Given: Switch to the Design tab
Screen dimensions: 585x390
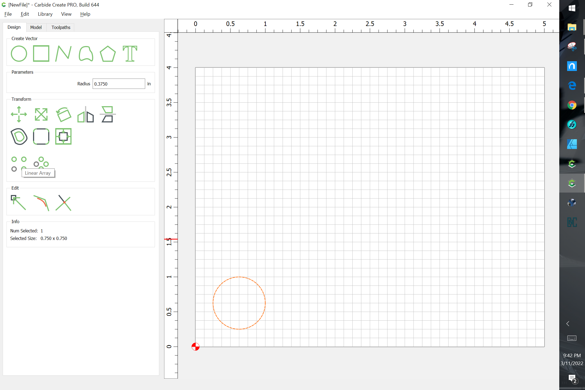Looking at the screenshot, I should coord(14,27).
